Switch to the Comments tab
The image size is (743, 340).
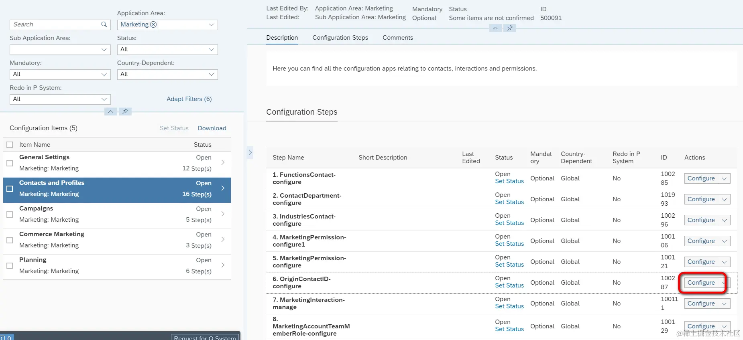point(398,38)
